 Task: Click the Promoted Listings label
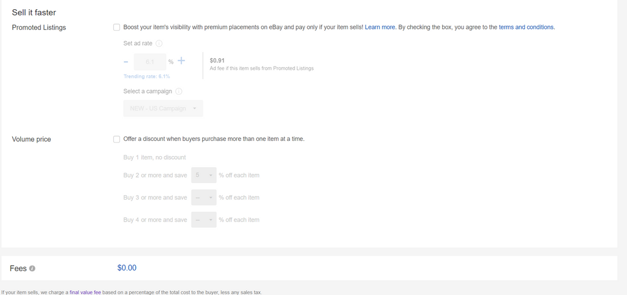pyautogui.click(x=39, y=28)
